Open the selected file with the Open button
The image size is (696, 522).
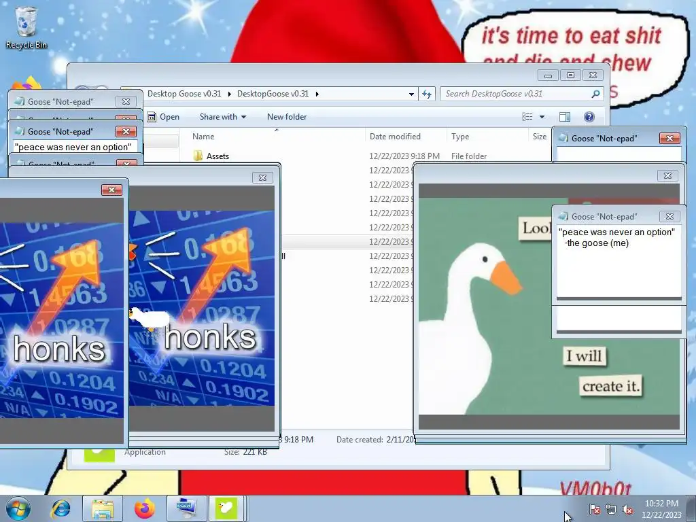(164, 117)
